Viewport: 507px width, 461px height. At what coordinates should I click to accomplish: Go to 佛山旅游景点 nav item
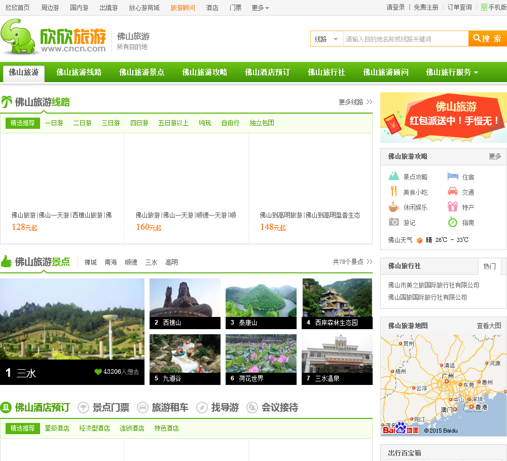tap(141, 72)
